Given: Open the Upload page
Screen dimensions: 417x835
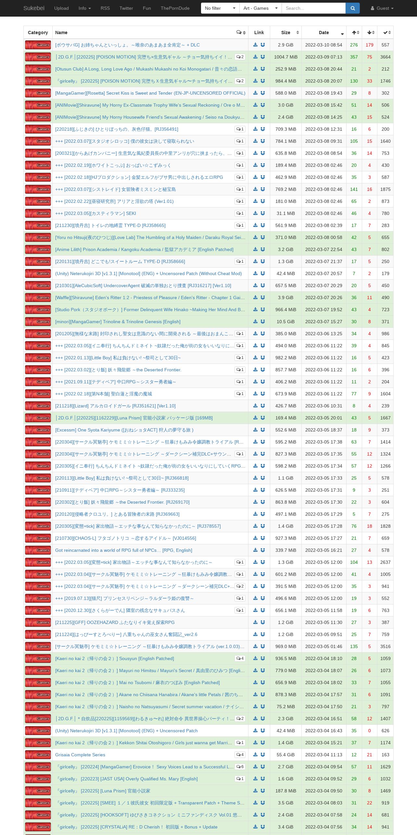Looking at the screenshot, I should 61,8.
